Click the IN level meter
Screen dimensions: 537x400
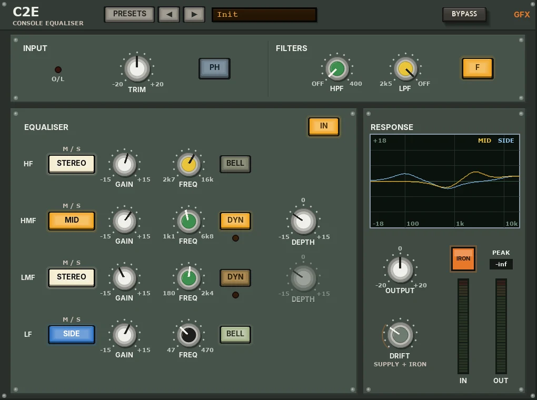point(463,326)
